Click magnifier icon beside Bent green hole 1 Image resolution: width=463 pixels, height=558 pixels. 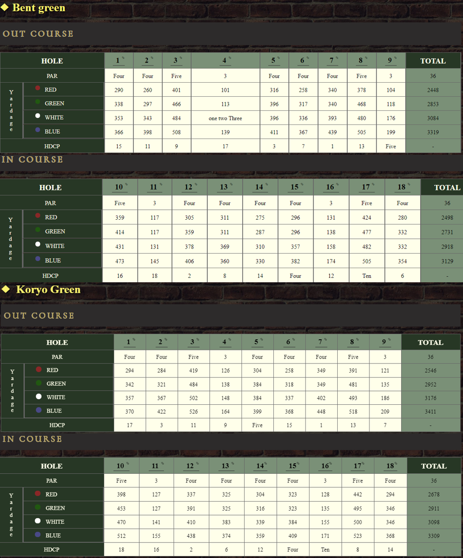(123, 57)
